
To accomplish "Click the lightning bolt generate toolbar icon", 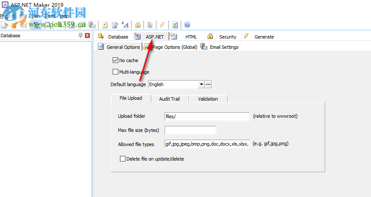I will (162, 24).
